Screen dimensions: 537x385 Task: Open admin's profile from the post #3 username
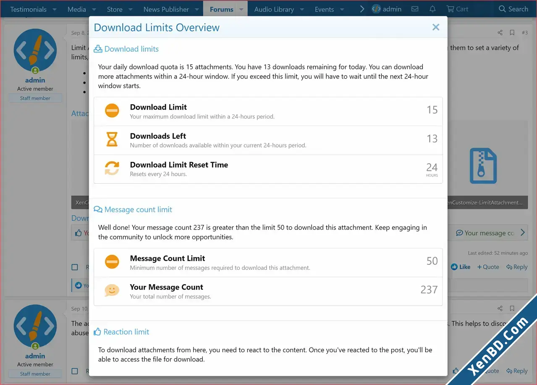point(35,80)
